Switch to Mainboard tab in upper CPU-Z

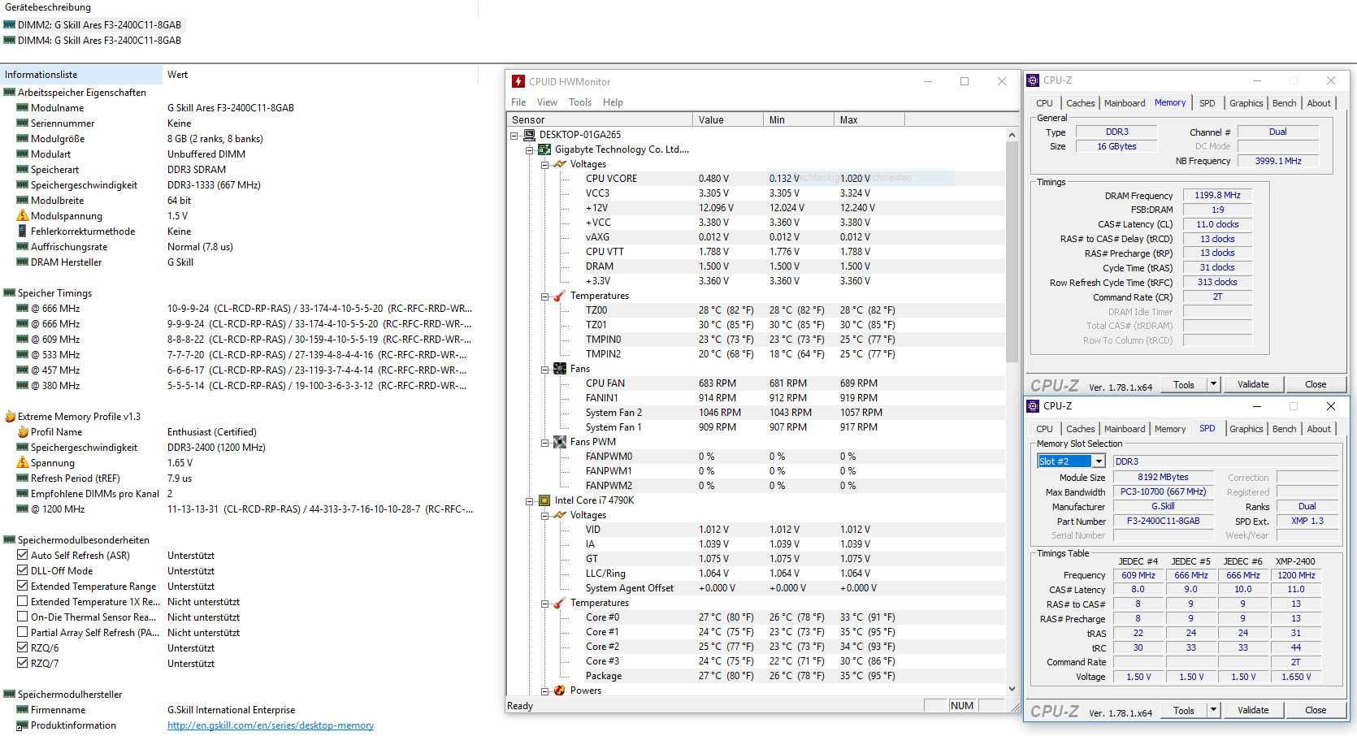pyautogui.click(x=1125, y=103)
